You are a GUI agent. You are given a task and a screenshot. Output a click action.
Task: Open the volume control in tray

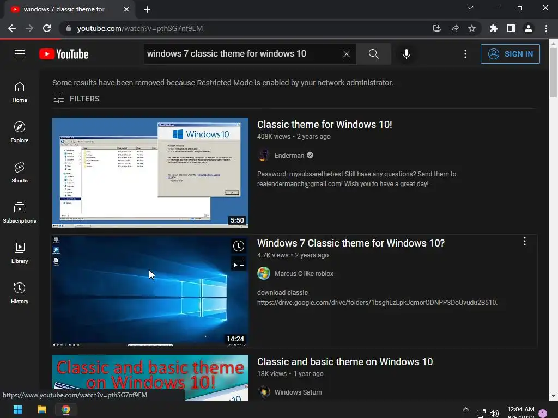494,414
